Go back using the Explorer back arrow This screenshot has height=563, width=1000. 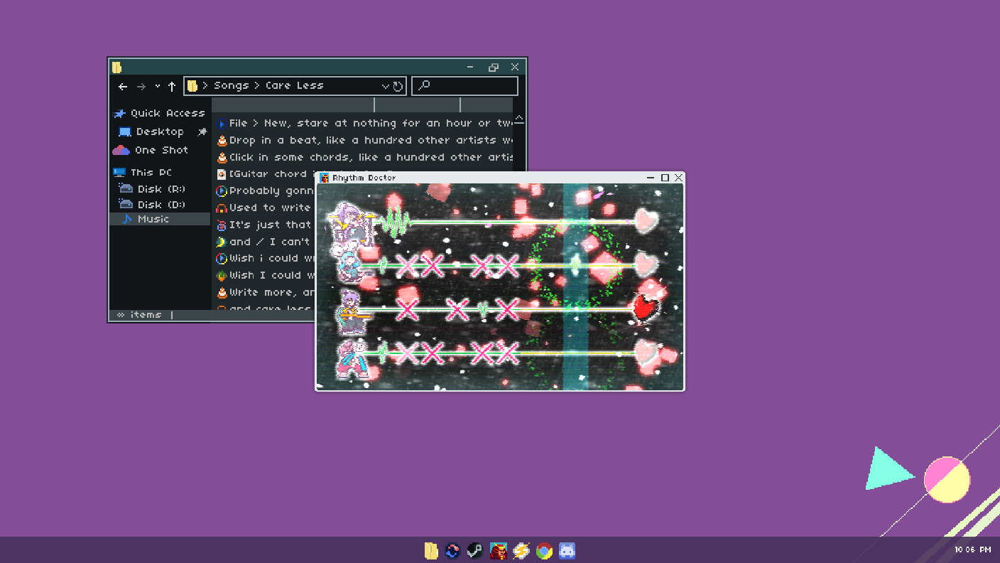pos(123,87)
